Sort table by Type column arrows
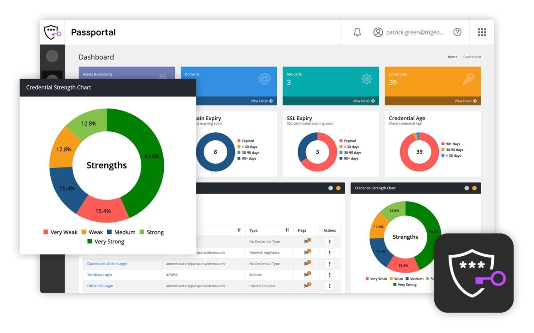 coord(287,230)
